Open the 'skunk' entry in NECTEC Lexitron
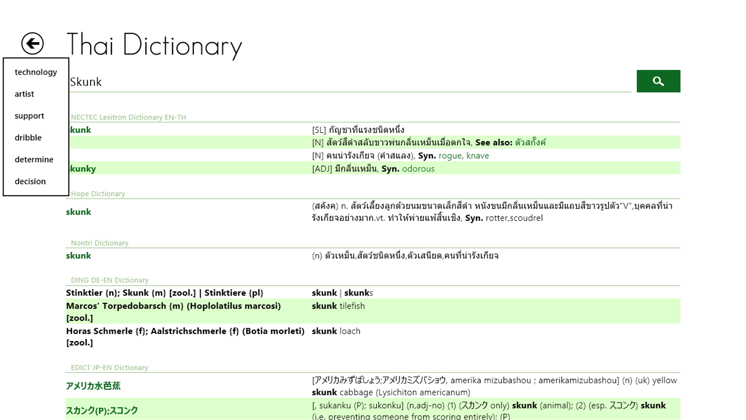The width and height of the screenshot is (746, 420). 80,130
